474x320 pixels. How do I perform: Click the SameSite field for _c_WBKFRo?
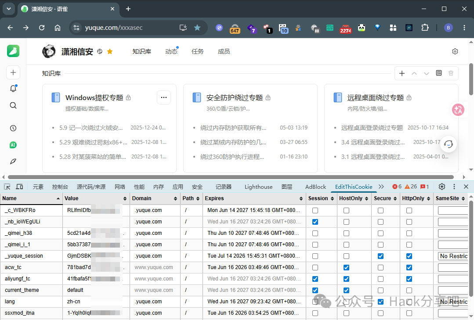(453, 210)
